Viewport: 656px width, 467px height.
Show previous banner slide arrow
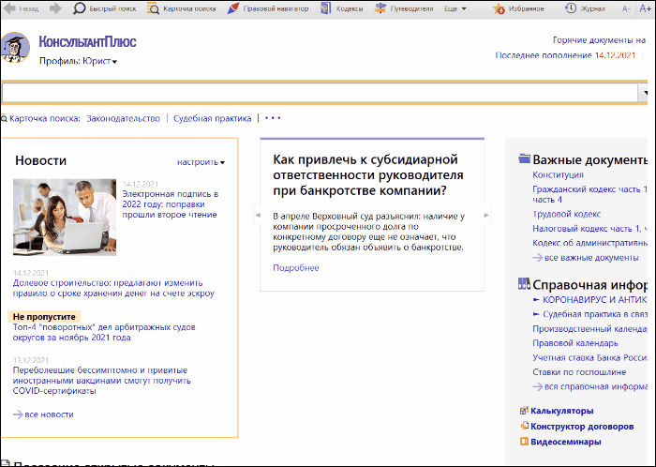point(258,215)
